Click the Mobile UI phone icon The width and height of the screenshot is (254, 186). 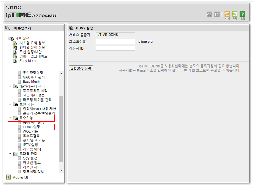point(8,177)
